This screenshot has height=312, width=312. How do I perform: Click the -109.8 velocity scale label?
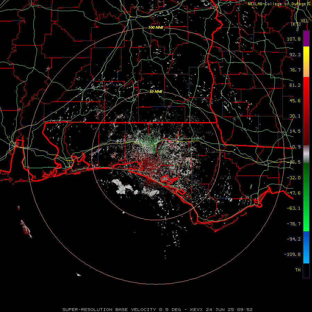[292, 254]
